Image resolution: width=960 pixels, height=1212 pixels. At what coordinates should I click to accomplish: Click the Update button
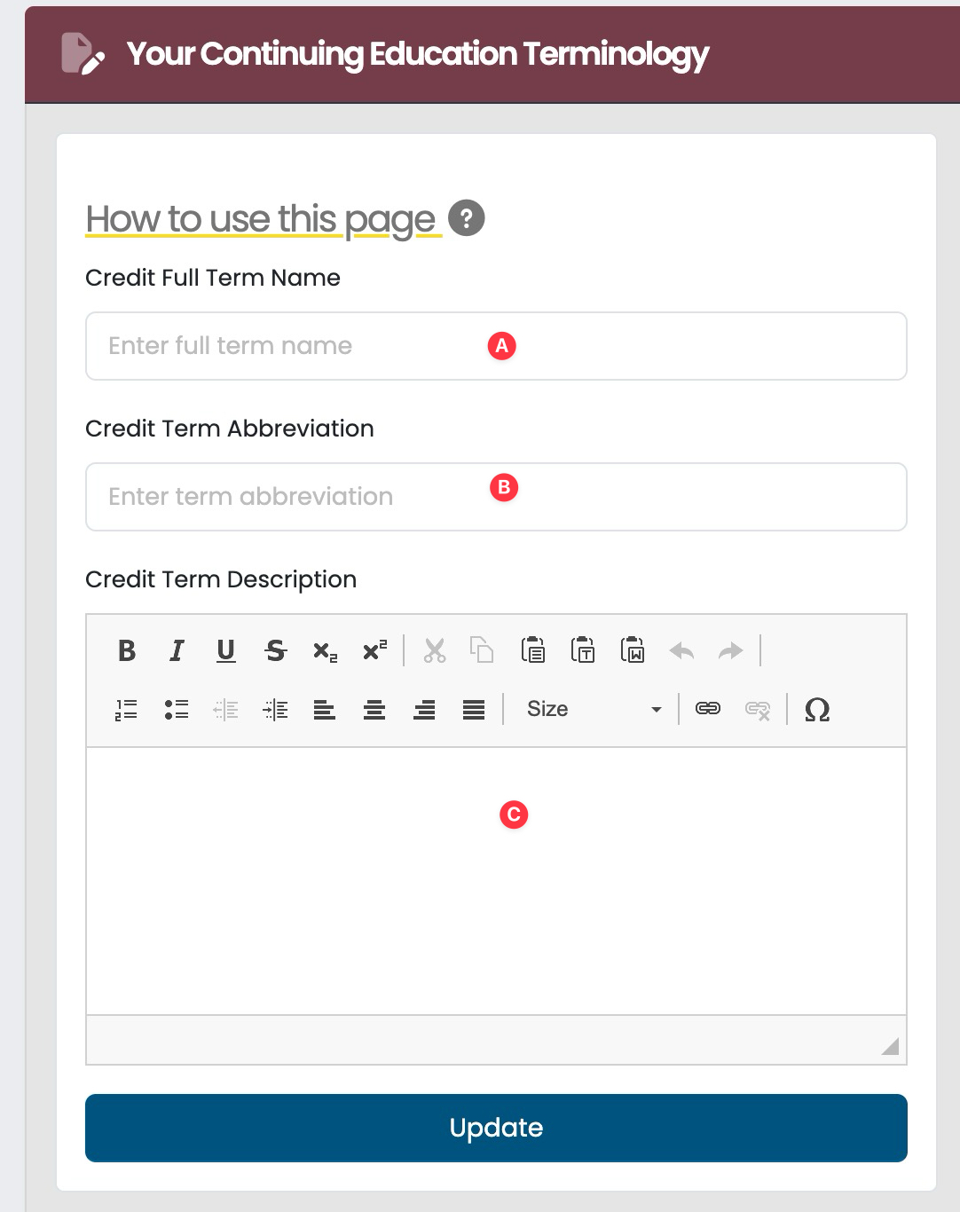click(x=496, y=1128)
